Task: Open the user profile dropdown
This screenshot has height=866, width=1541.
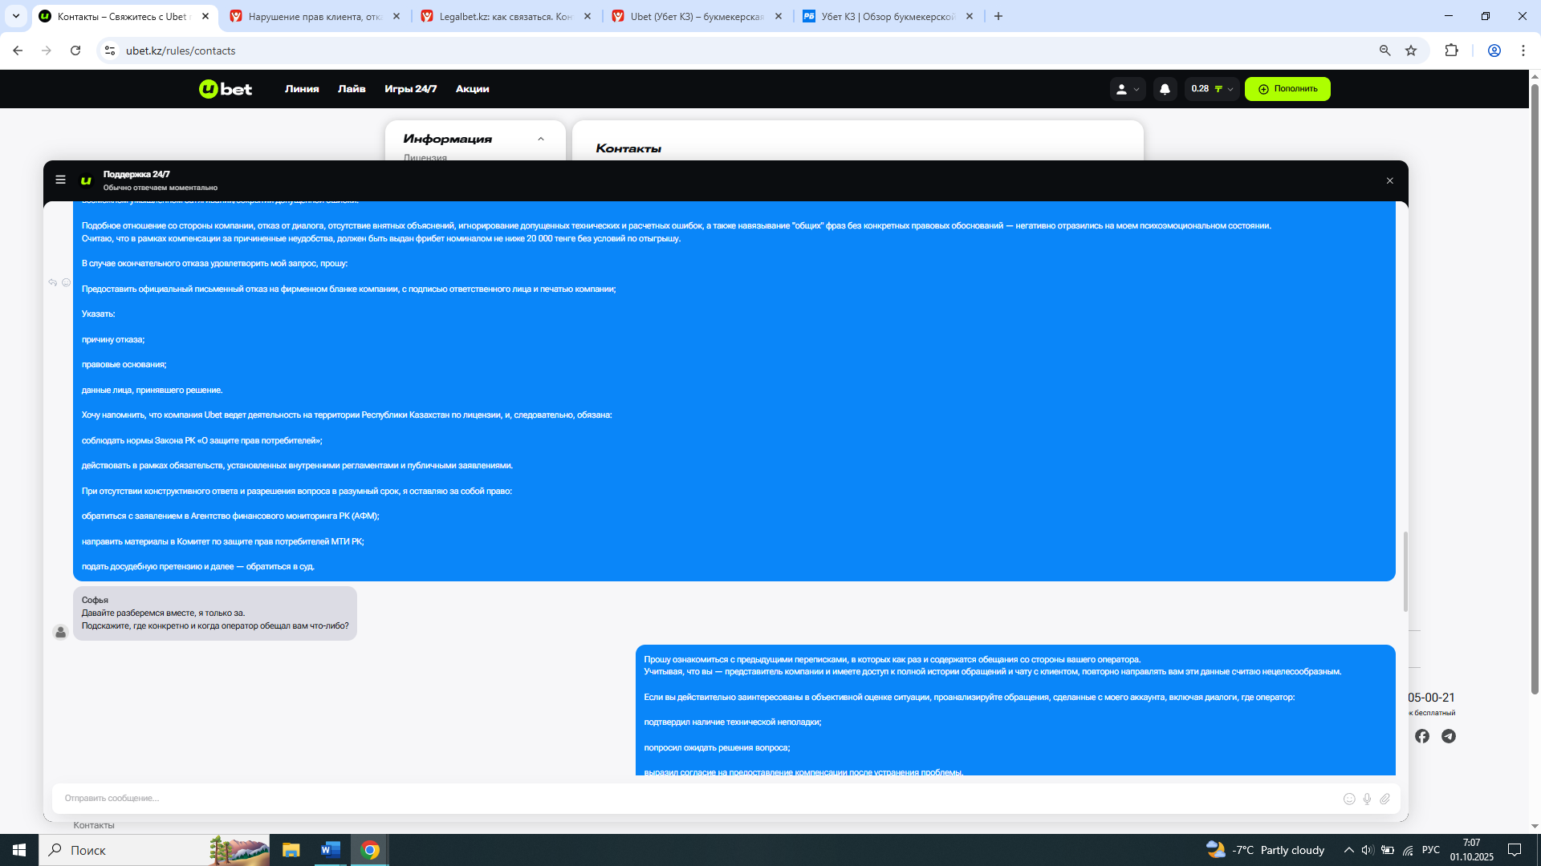Action: pyautogui.click(x=1127, y=89)
